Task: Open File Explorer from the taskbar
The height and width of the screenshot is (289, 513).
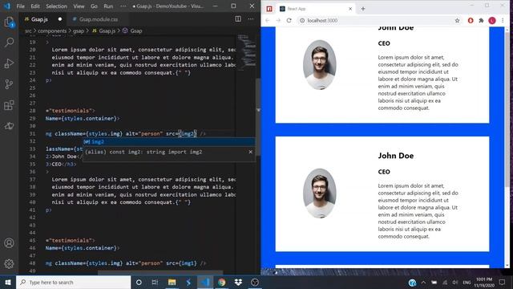Action: [172, 282]
